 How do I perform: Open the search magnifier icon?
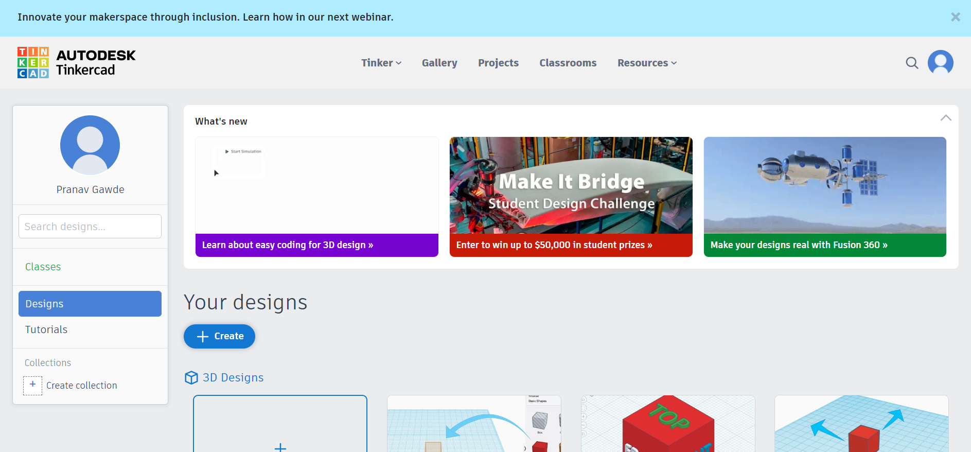pos(912,63)
